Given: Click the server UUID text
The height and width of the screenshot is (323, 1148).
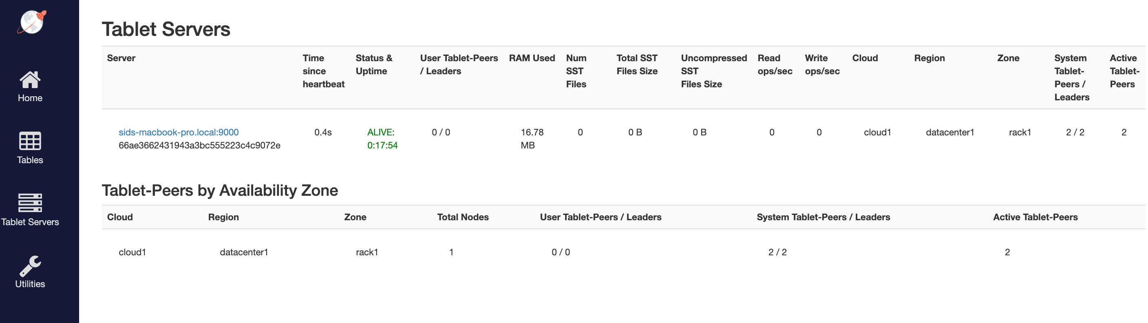Looking at the screenshot, I should tap(199, 146).
